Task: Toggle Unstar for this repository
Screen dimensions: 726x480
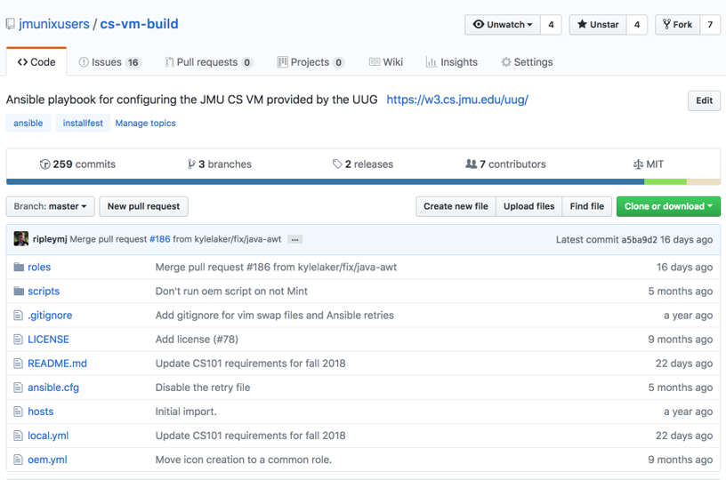Action: (598, 25)
